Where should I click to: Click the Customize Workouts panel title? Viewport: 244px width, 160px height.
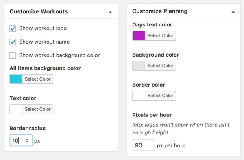point(39,12)
